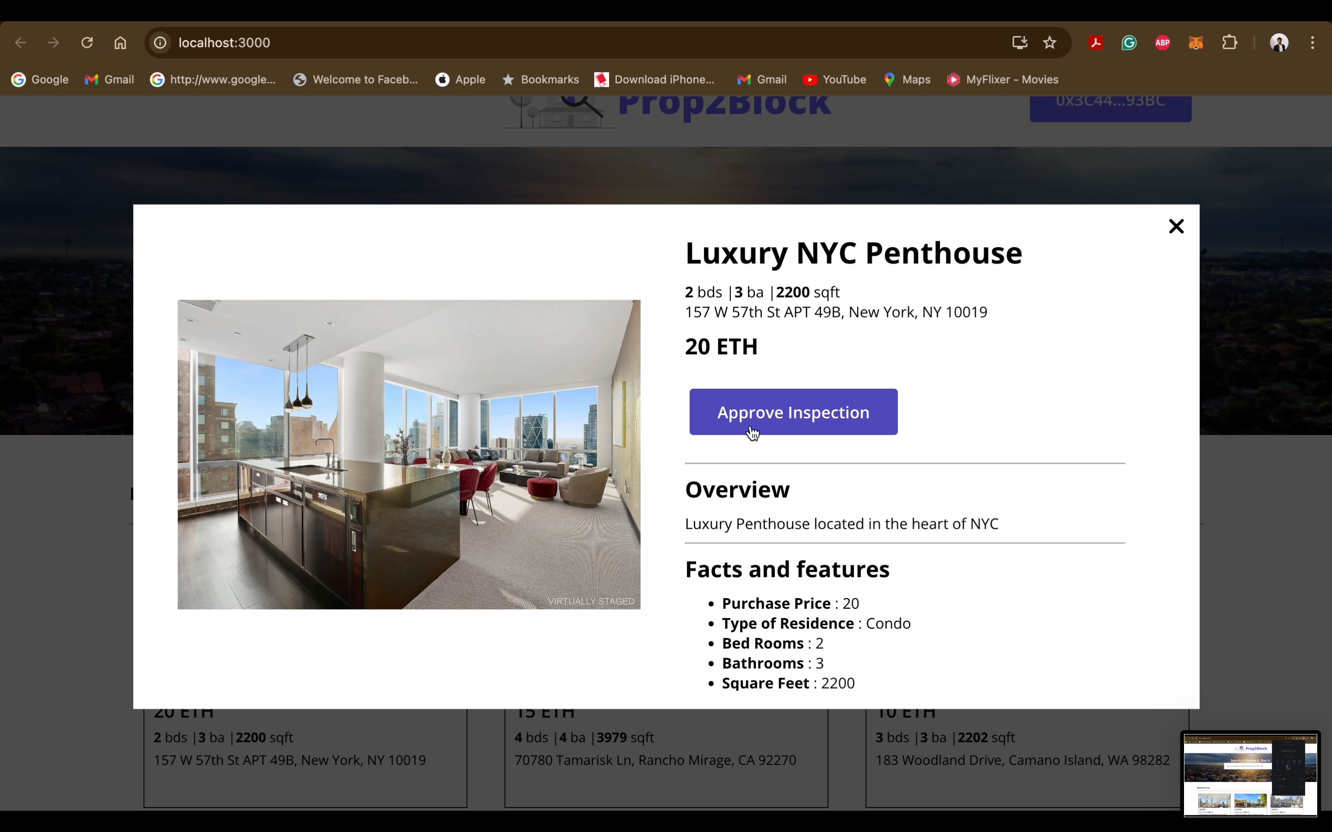The width and height of the screenshot is (1332, 832).
Task: Click Approve Inspection button for penthouse
Action: click(793, 412)
